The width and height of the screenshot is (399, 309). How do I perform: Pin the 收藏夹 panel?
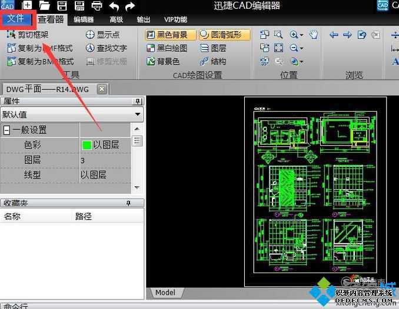[x=128, y=203]
